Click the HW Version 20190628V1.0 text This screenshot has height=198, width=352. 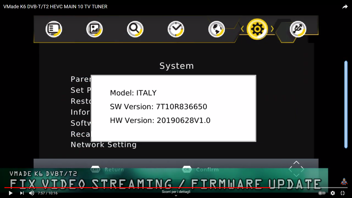160,120
